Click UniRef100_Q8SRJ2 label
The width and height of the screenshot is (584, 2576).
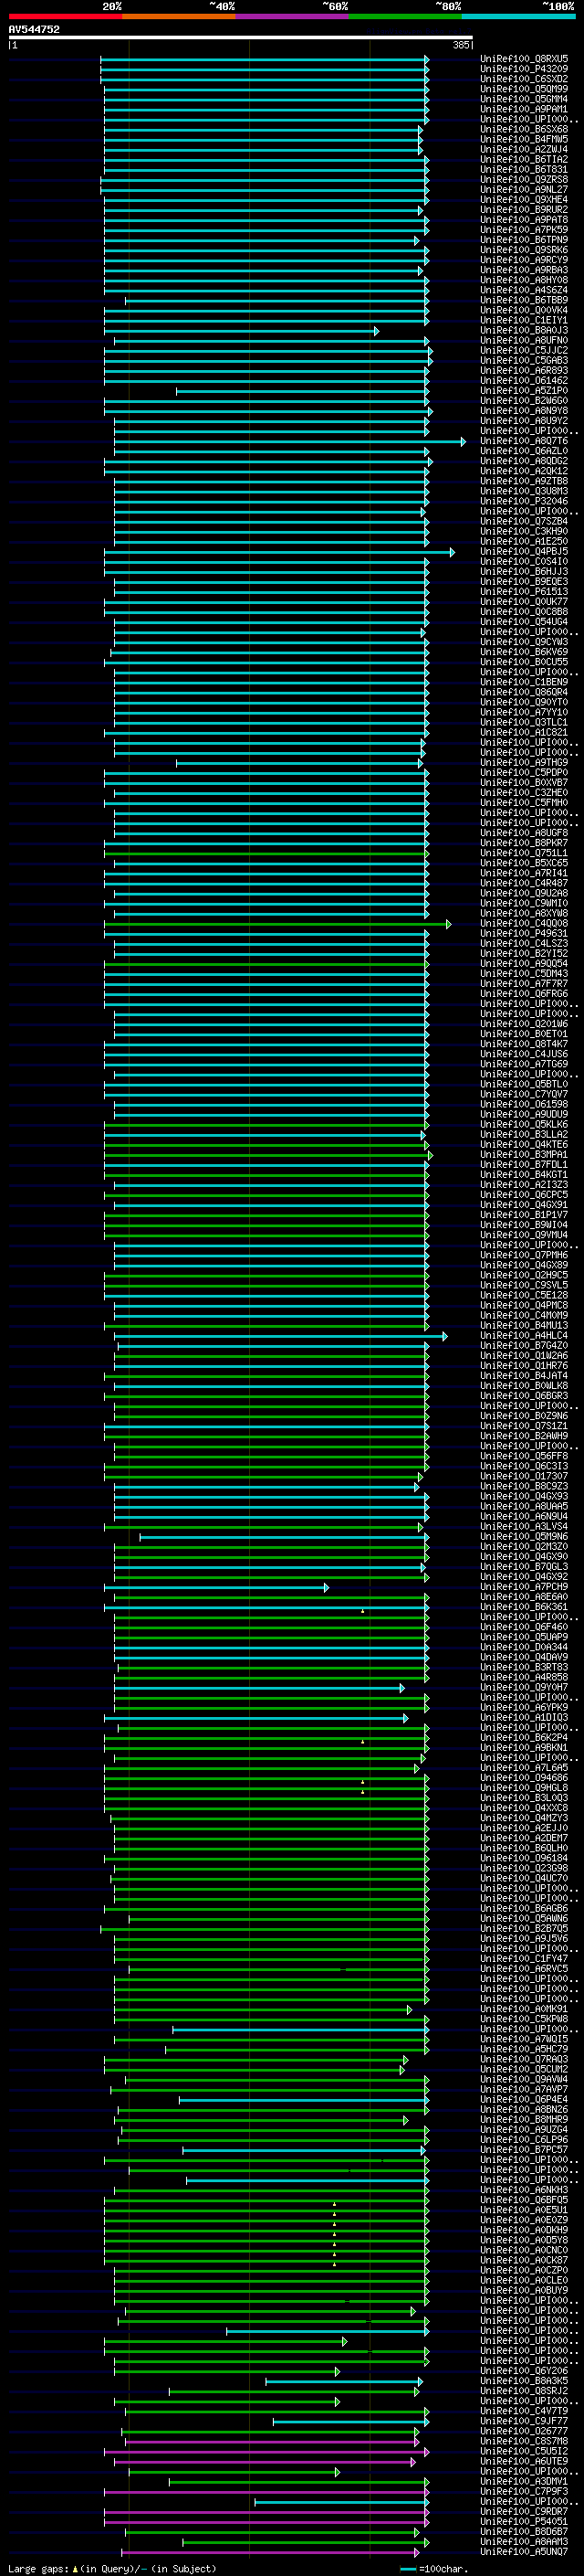point(524,2391)
